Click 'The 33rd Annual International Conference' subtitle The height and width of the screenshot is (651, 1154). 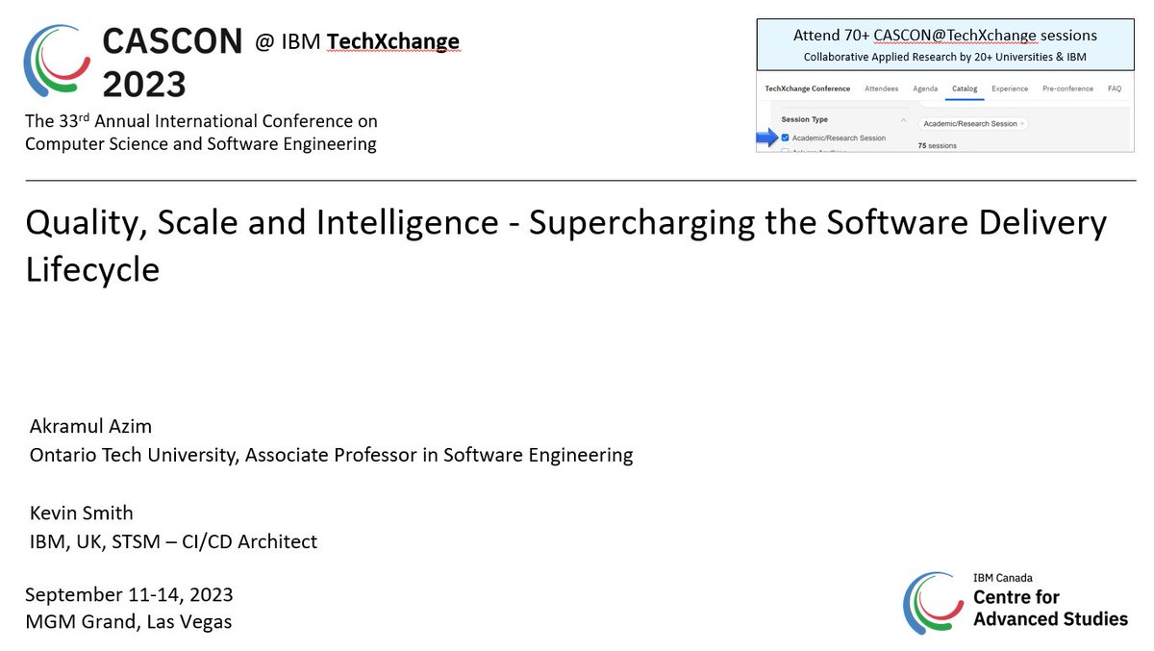(x=201, y=133)
